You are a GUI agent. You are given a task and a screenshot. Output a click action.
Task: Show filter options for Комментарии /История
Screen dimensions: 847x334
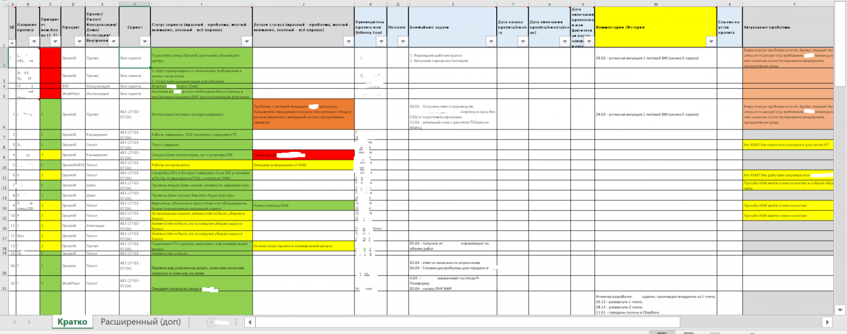710,41
